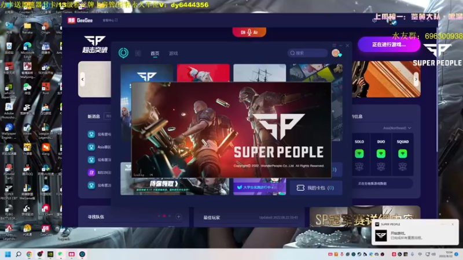Open taskbar Search
The height and width of the screenshot is (260, 463).
pyautogui.click(x=19, y=254)
